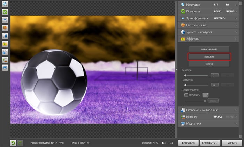Image resolution: width=244 pixels, height=147 pixels.
Task: Apply the НЕГАТИВ effect
Action: [x=209, y=56]
